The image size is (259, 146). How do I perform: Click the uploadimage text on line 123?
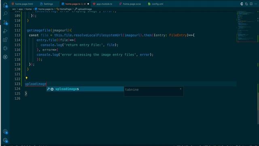(x=36, y=84)
